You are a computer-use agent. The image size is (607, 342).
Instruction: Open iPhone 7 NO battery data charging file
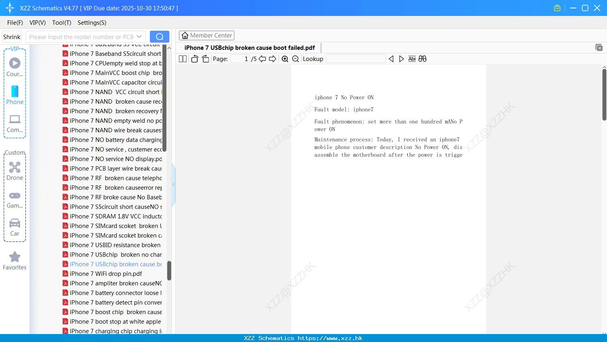coord(112,140)
